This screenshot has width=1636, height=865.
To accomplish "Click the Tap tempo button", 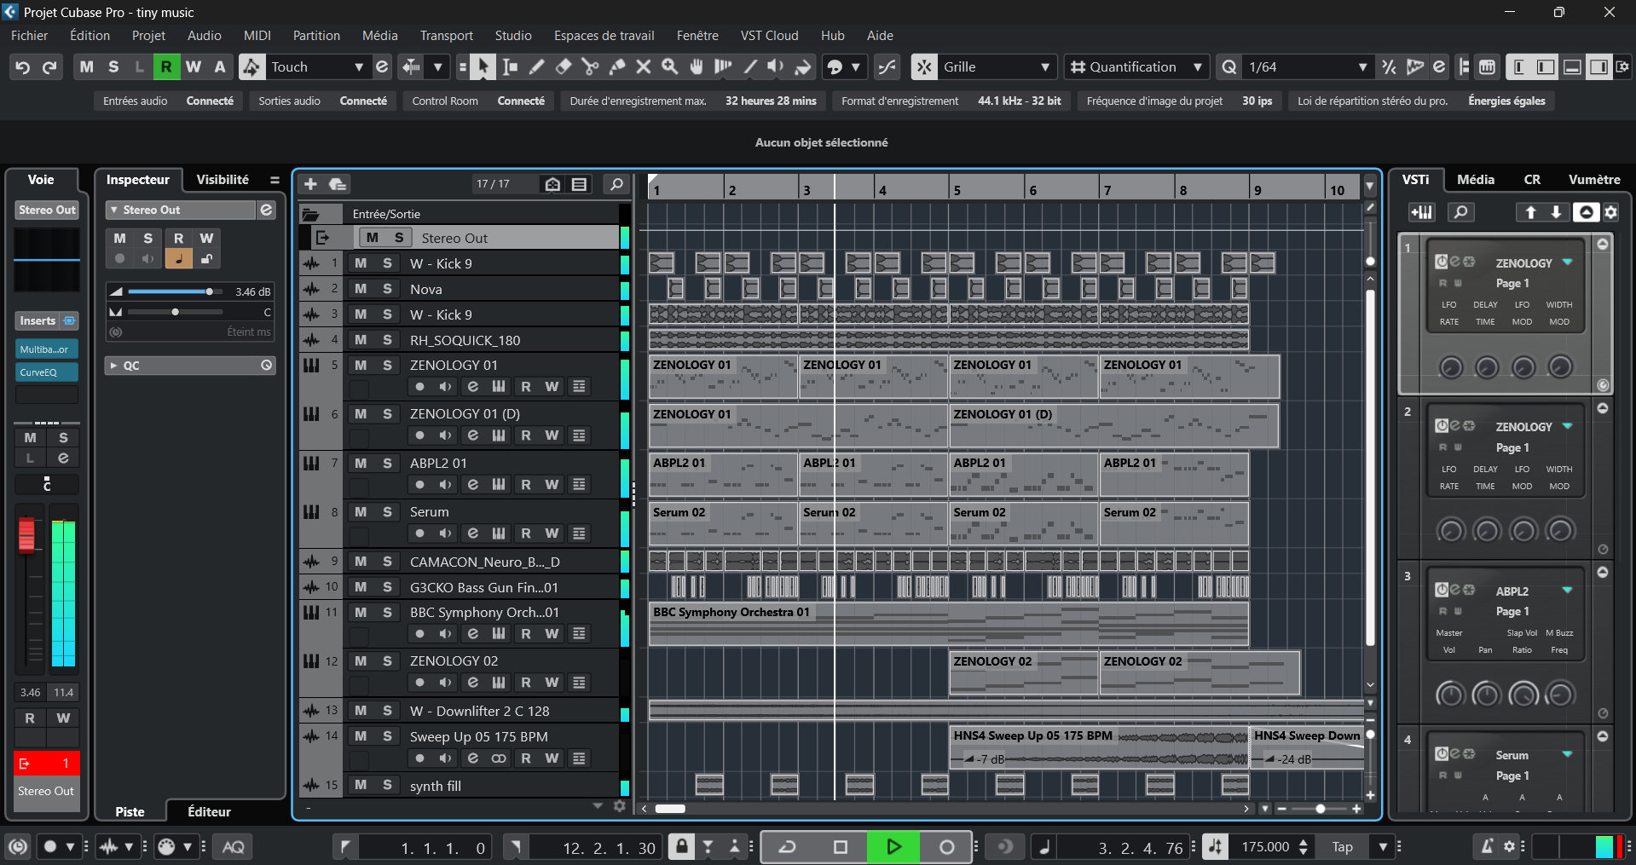I will (1342, 847).
